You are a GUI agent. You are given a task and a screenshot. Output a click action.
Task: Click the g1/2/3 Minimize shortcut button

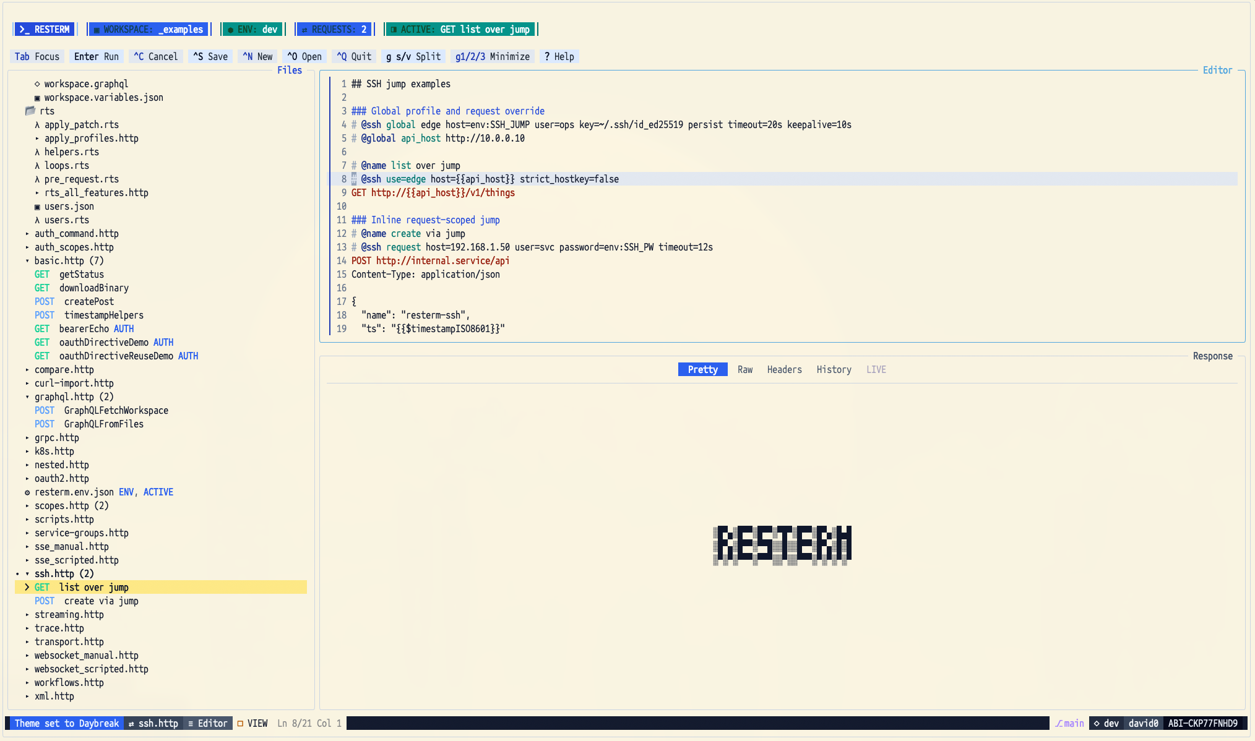(493, 56)
